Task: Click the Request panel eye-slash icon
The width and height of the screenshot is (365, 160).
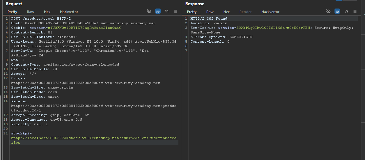Action: coord(149,11)
